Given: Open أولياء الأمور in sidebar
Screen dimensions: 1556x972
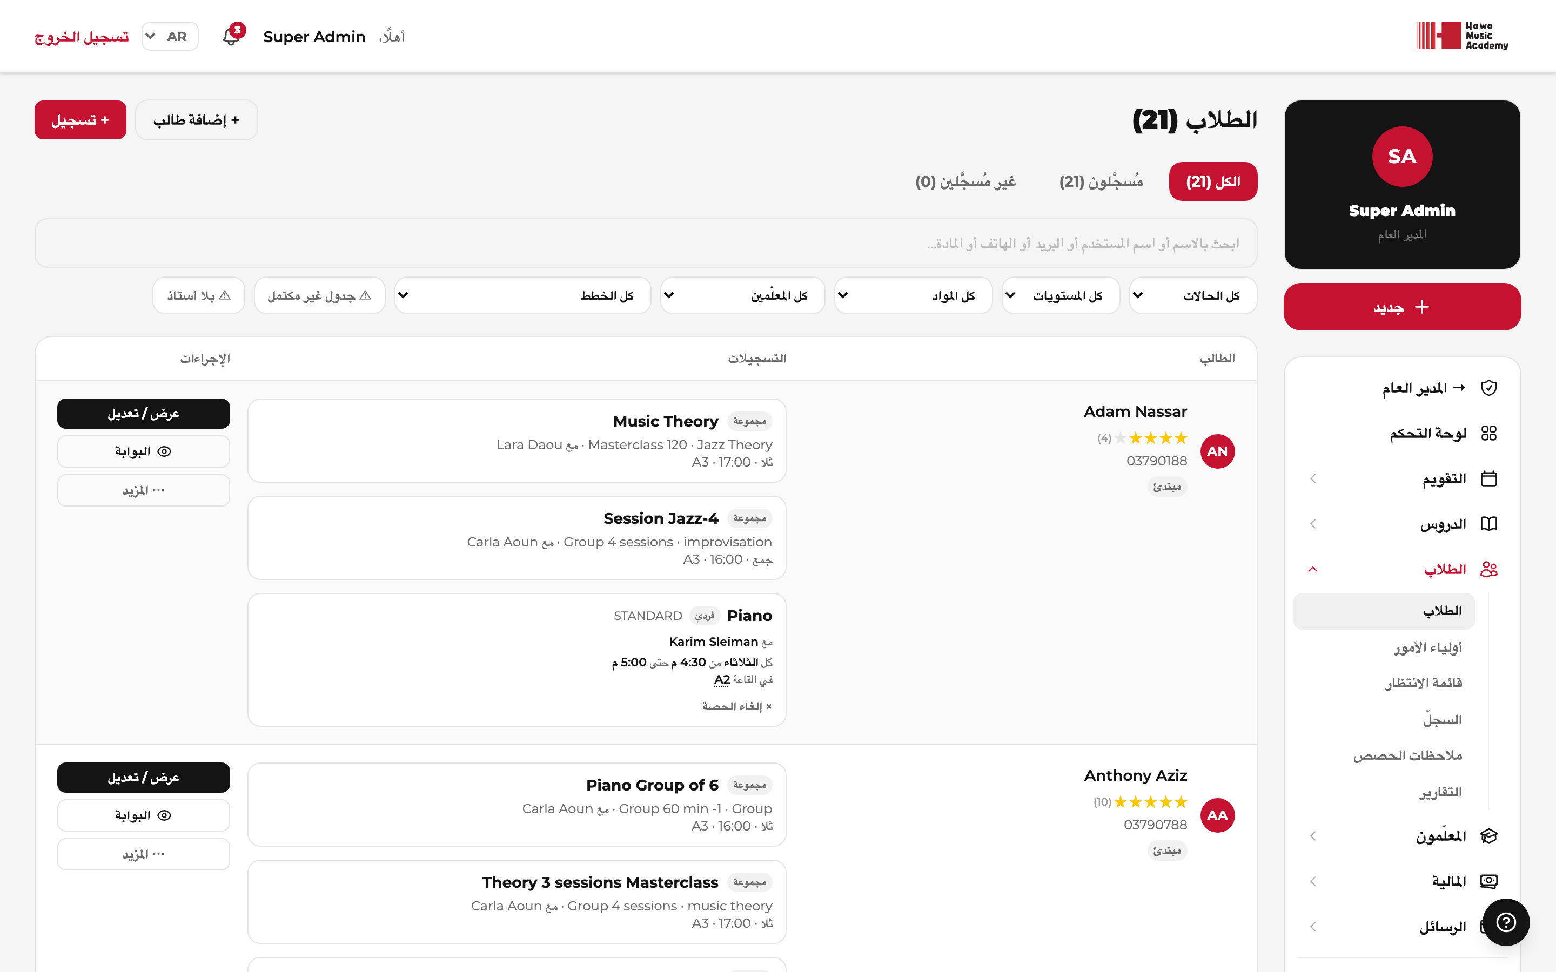Looking at the screenshot, I should [1428, 647].
